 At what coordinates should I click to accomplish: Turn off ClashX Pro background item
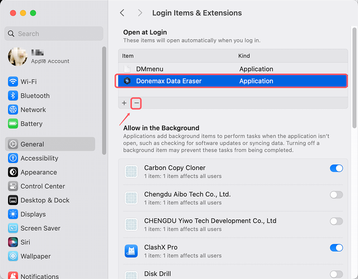pos(336,248)
